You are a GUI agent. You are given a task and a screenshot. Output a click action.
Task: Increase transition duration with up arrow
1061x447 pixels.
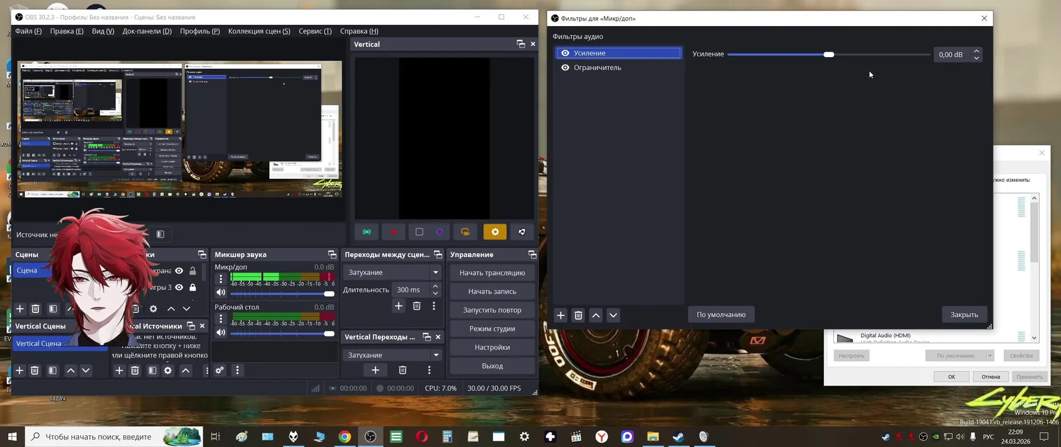435,286
